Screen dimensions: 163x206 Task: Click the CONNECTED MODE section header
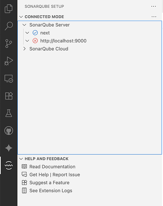tap(44, 17)
